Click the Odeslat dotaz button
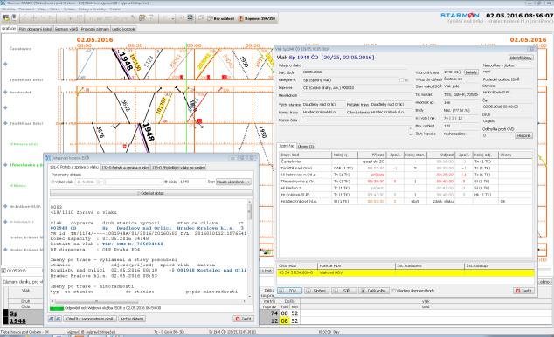The height and width of the screenshot is (337, 554). pos(151,193)
